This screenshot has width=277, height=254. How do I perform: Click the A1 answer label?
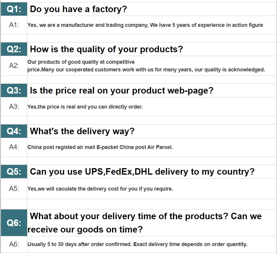coord(14,25)
